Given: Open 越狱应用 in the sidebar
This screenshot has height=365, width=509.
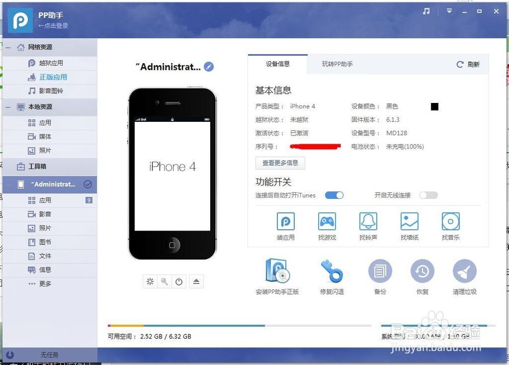Looking at the screenshot, I should pos(50,63).
